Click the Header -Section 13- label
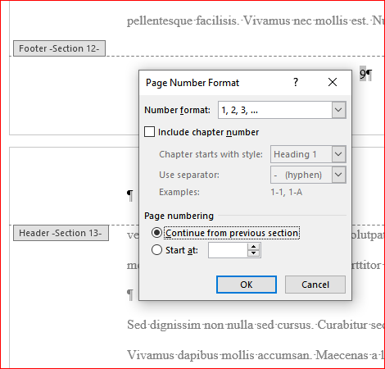The height and width of the screenshot is (369, 385). coord(61,233)
